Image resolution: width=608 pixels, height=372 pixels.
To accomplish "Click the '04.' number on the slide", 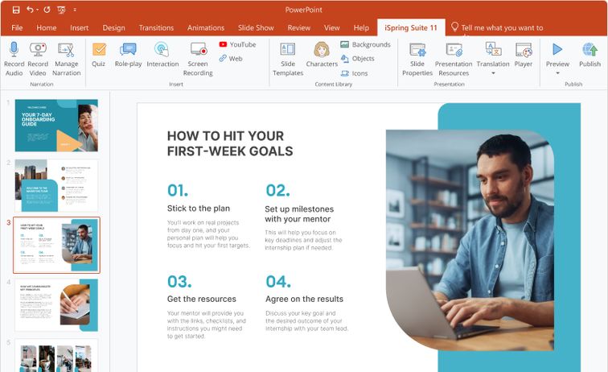I will point(278,282).
